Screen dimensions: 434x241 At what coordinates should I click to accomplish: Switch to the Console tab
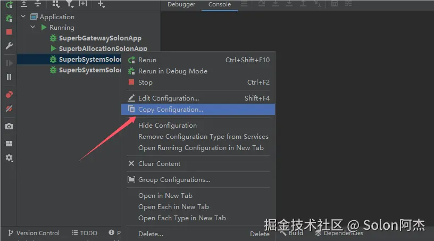pyautogui.click(x=220, y=4)
